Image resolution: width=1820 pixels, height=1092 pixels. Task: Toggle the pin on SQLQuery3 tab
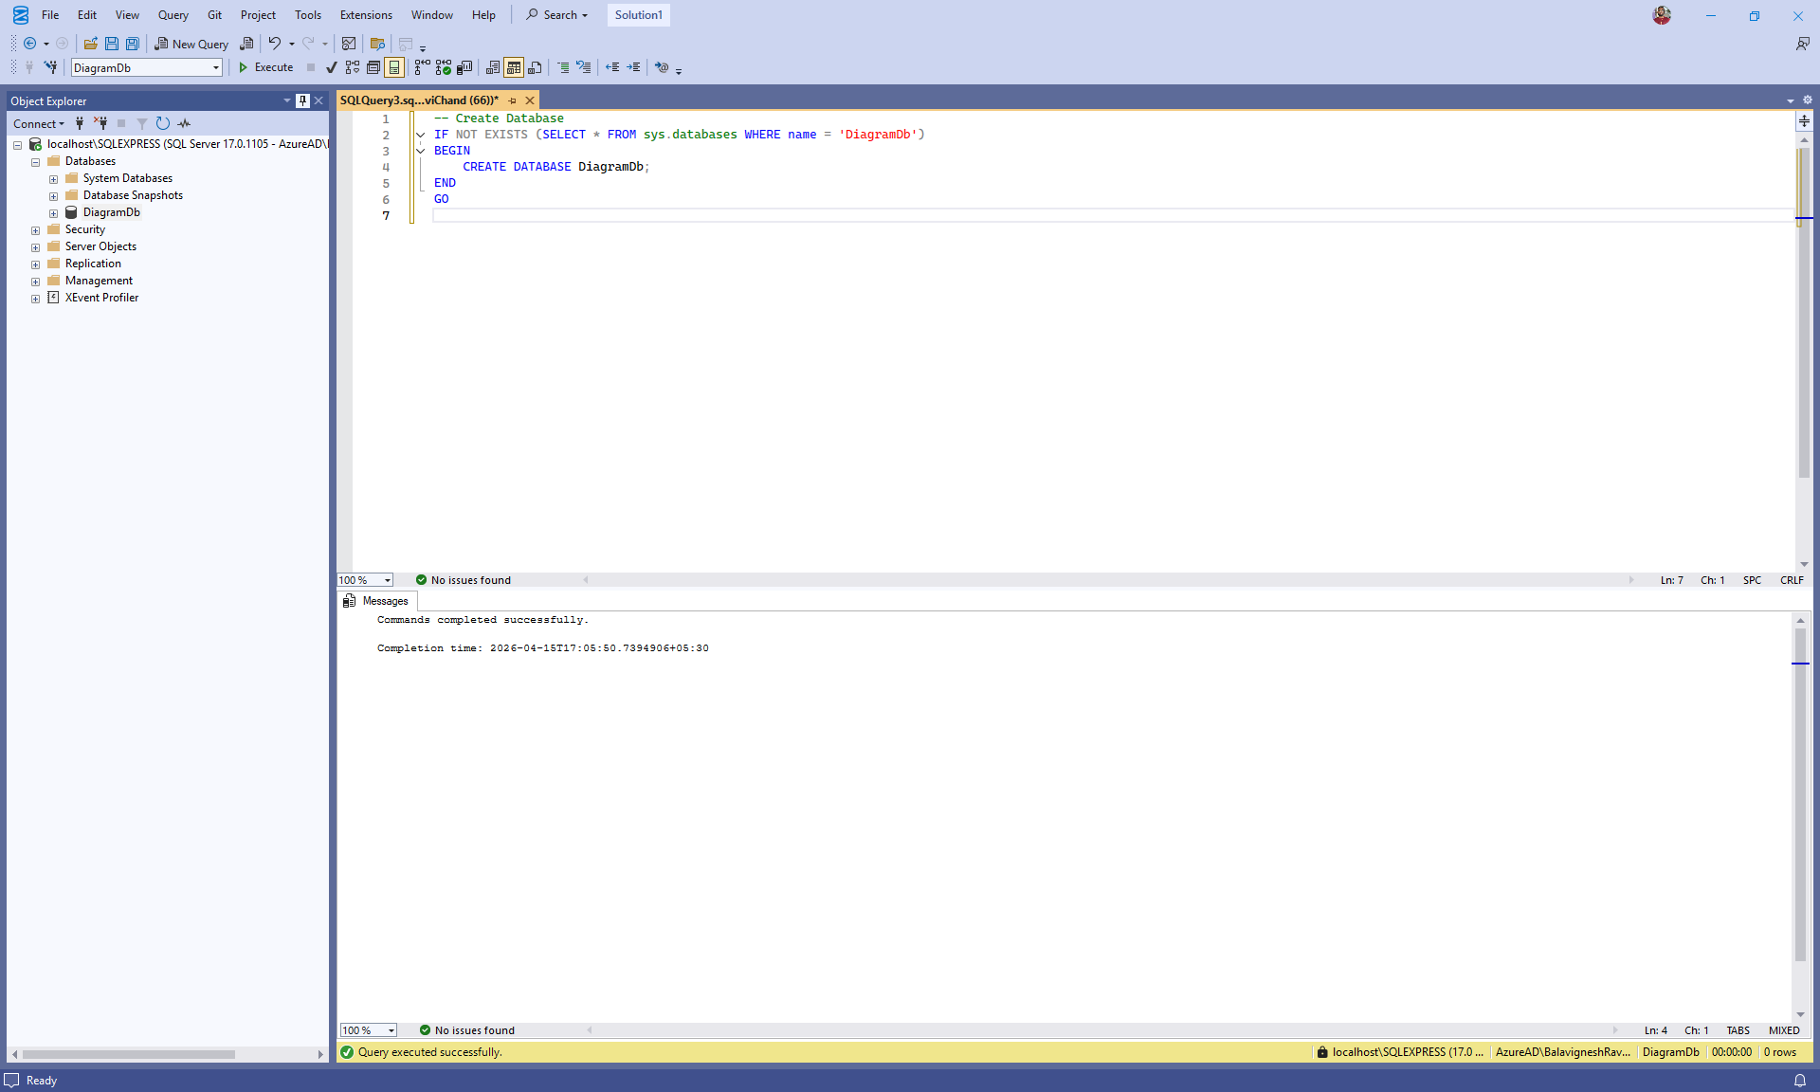(x=513, y=100)
